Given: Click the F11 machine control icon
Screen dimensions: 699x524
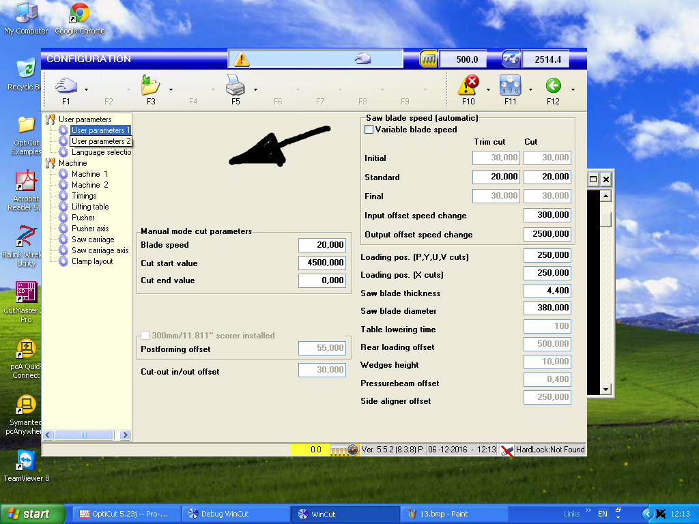Looking at the screenshot, I should point(510,86).
